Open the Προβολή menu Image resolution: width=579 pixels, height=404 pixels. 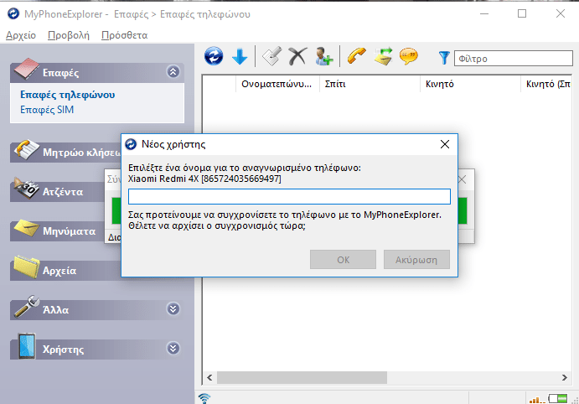tap(69, 35)
